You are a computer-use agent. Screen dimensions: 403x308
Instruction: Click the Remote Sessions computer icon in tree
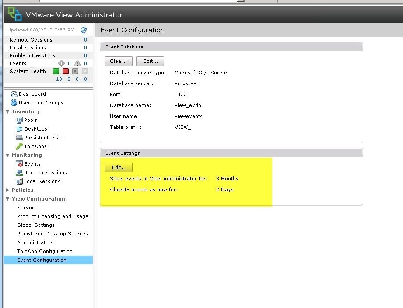(19, 173)
